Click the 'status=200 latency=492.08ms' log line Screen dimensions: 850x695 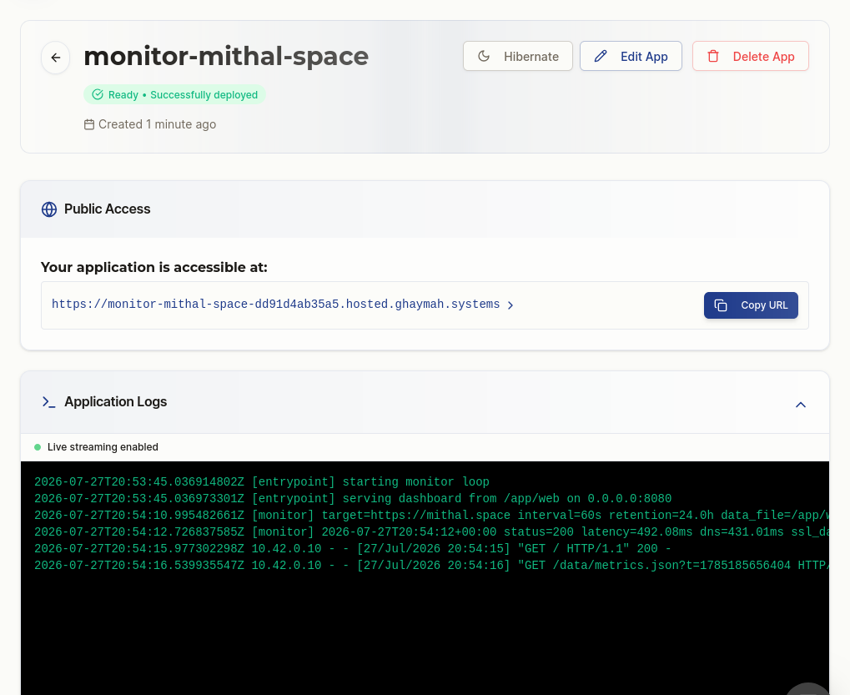pyautogui.click(x=431, y=532)
